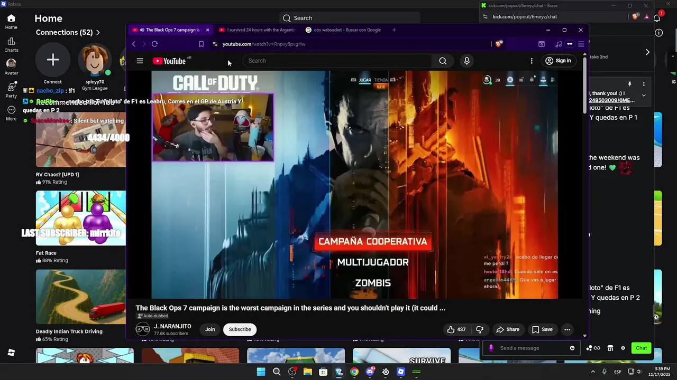Open Fat Race game tile

click(81, 218)
